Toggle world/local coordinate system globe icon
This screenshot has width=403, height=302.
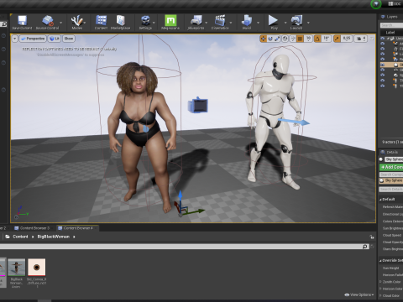[x=285, y=39]
